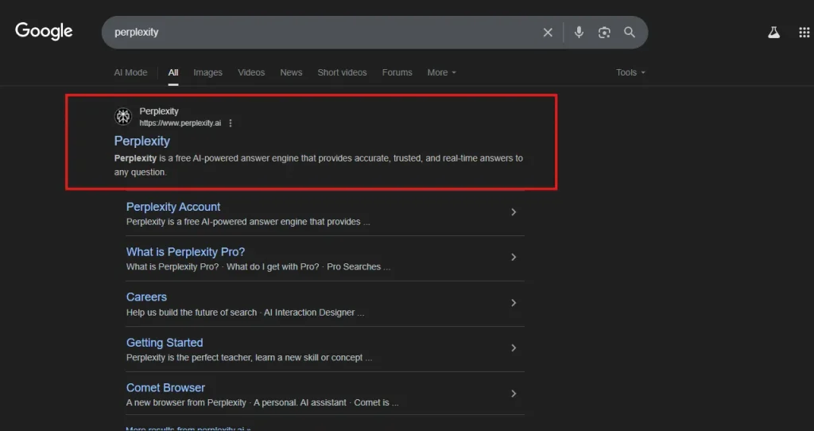Click the https://www.perplexity.ai URL text
814x431 pixels.
[180, 123]
